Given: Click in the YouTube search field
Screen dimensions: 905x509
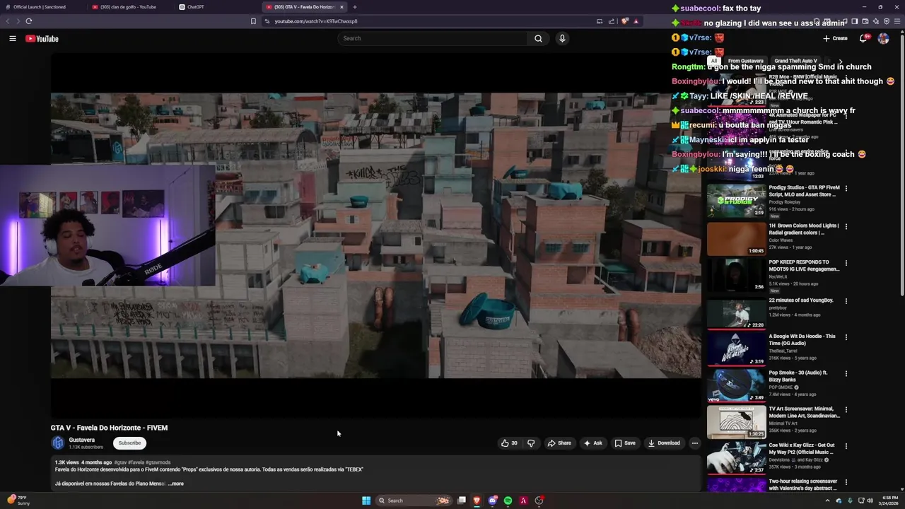Looking at the screenshot, I should (433, 38).
